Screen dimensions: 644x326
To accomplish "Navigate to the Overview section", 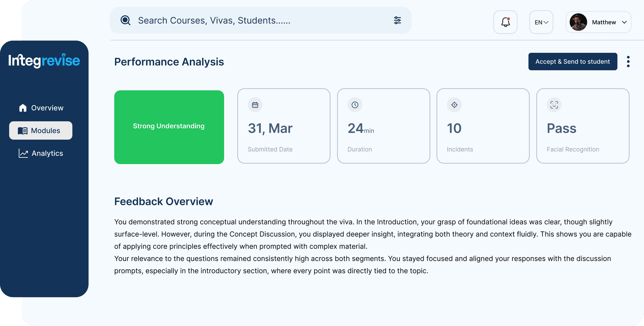I will tap(47, 107).
